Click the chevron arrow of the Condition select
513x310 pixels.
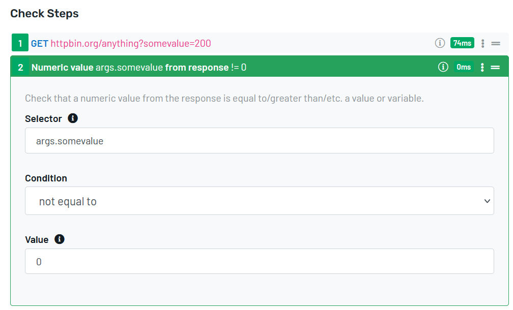click(487, 201)
